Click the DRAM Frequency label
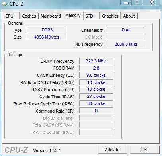Screen dimensions: 162x156 click(x=57, y=61)
